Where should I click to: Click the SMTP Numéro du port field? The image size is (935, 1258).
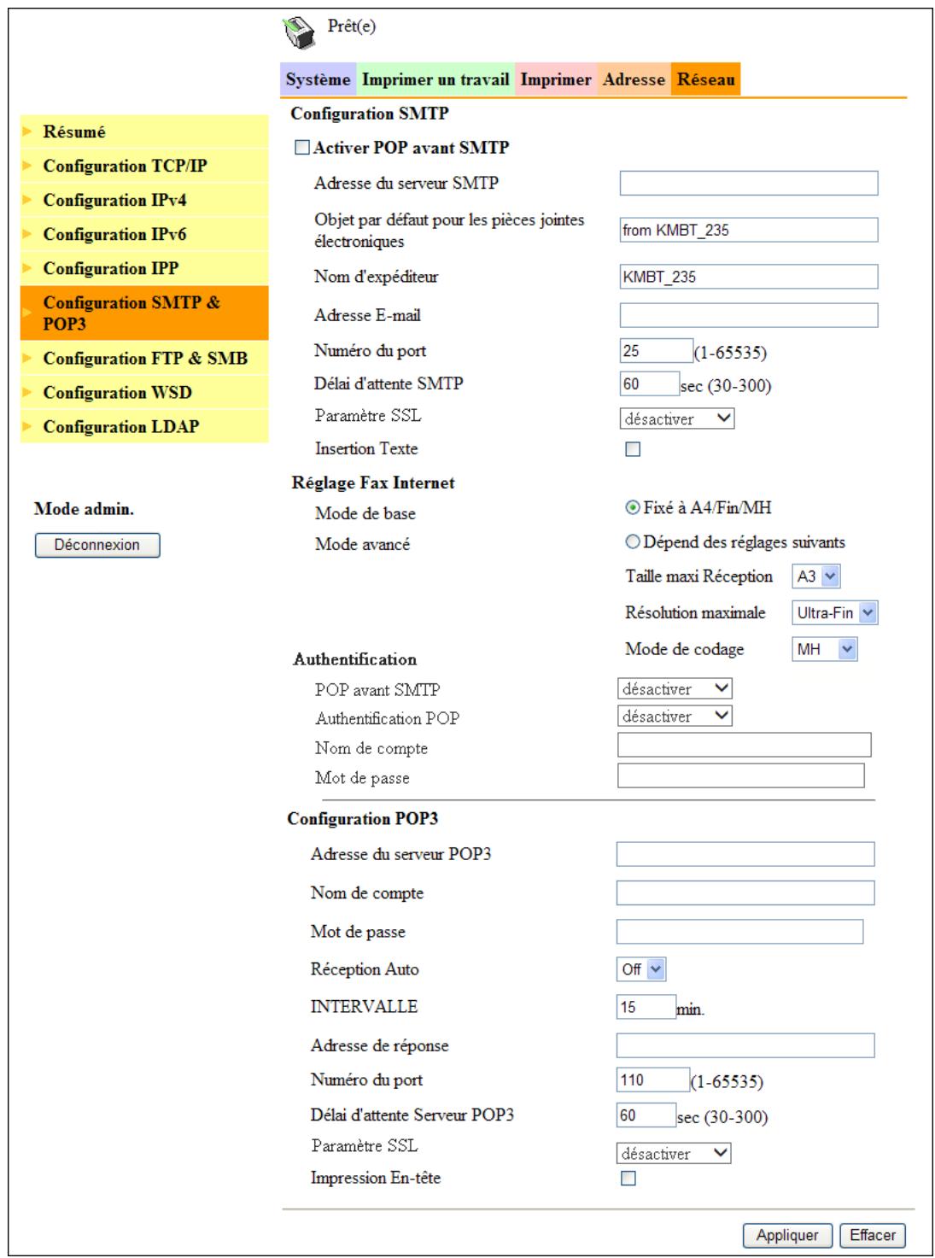tap(657, 351)
